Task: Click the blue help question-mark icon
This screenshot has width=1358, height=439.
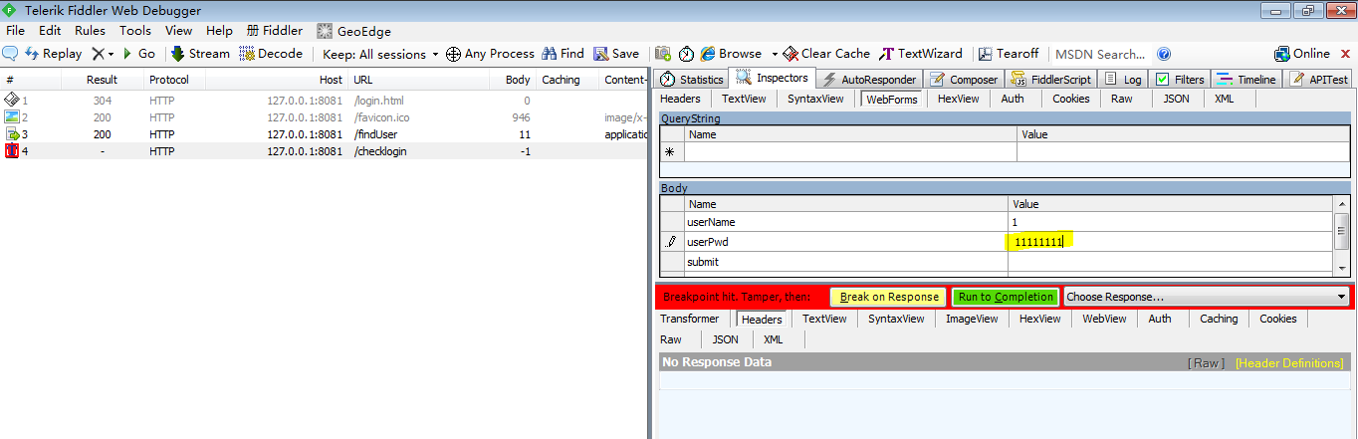Action: pos(1164,54)
